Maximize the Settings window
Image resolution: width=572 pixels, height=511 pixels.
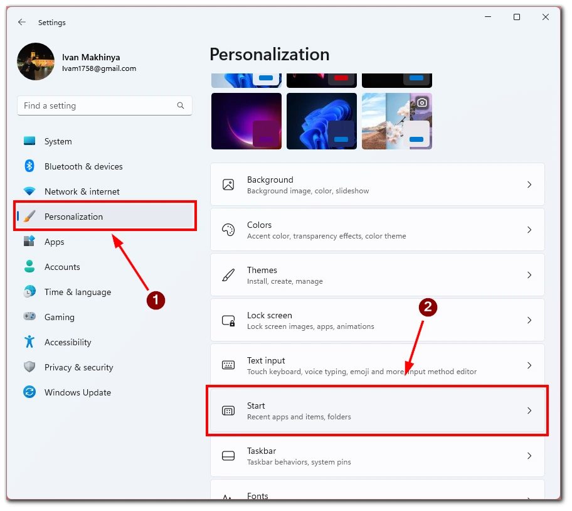[517, 17]
